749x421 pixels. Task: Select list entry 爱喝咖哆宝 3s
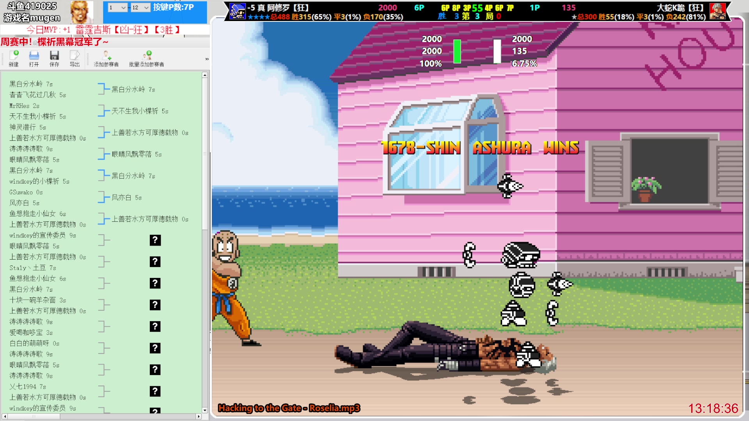31,333
